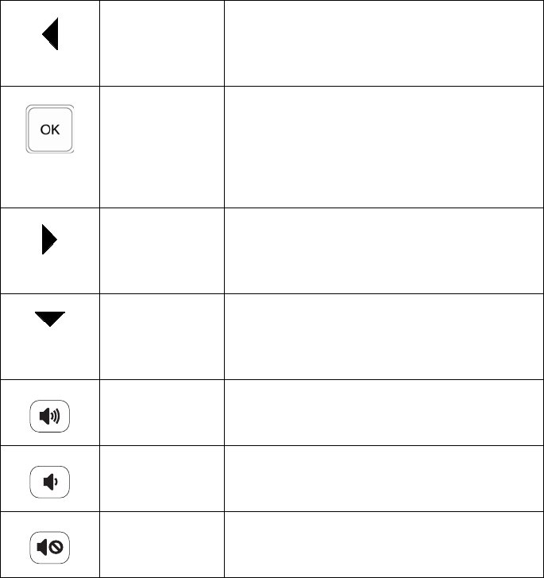The width and height of the screenshot is (544, 578).
Task: Select the empty middle cell beside the left arrow
Action: 162,44
